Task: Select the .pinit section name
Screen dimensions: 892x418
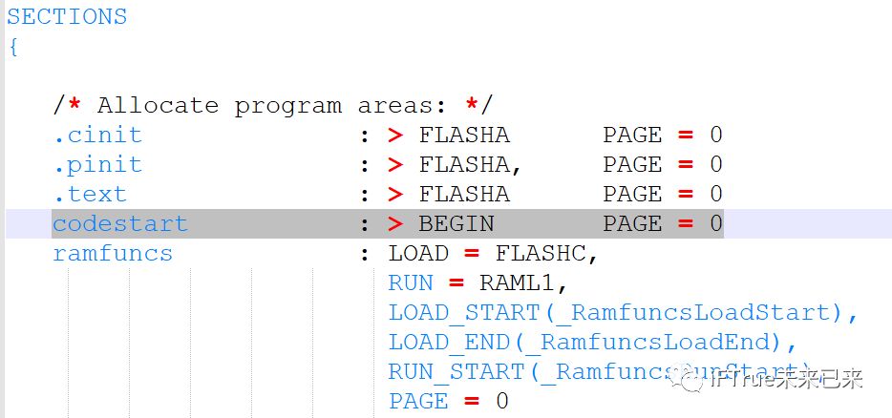Action: [97, 165]
